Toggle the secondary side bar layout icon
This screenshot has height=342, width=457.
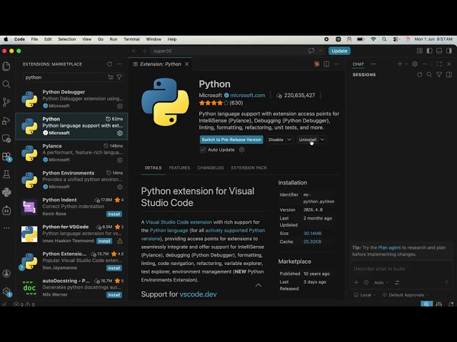(x=449, y=51)
